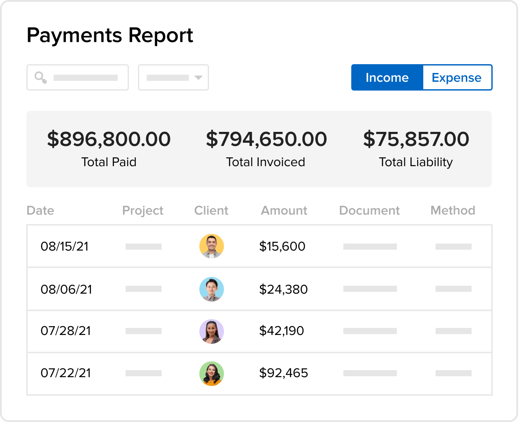Click the Total Liability summary value
519x422 pixels.
point(416,139)
